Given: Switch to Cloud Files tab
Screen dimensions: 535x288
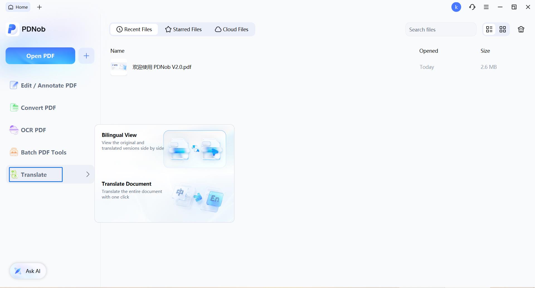Looking at the screenshot, I should [x=232, y=29].
